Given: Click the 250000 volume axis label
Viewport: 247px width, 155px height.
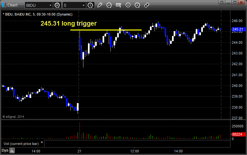Looking at the screenshot, I should point(237,126).
